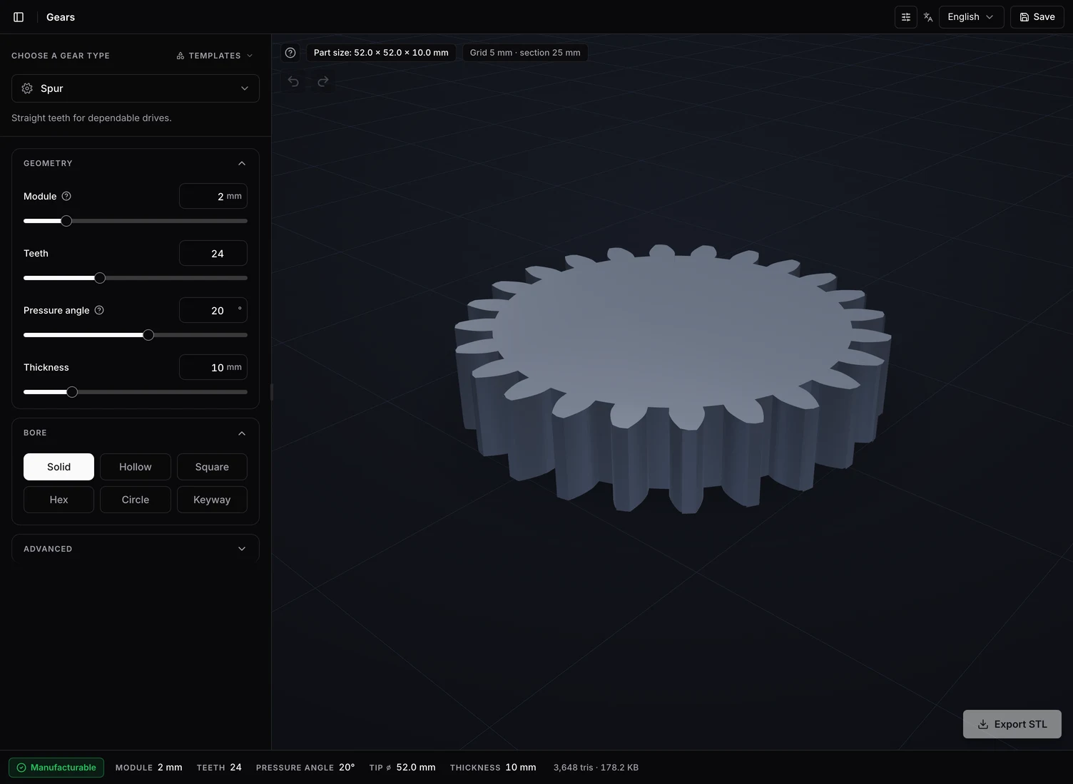This screenshot has width=1073, height=784.
Task: Show Module help tooltip icon
Action: pyautogui.click(x=66, y=196)
